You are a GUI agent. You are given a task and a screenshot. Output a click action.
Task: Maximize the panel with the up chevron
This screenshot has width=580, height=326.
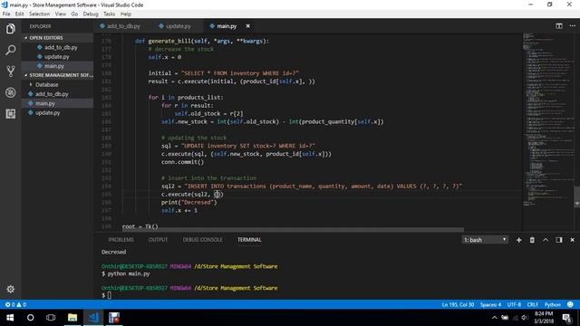546,240
